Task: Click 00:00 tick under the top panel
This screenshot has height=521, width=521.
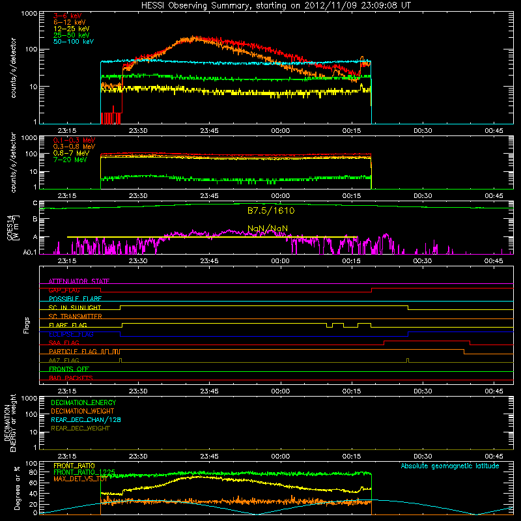Action: coord(281,131)
